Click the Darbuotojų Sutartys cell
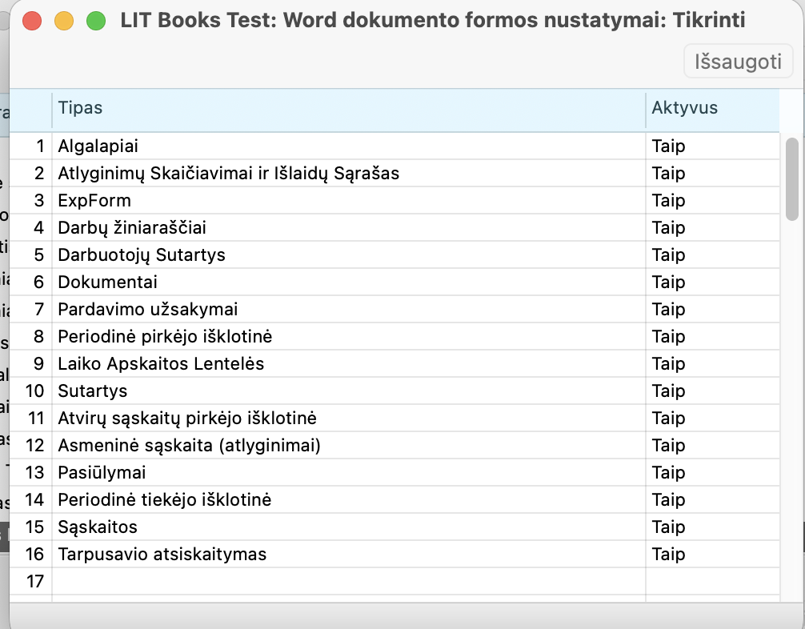 (349, 255)
